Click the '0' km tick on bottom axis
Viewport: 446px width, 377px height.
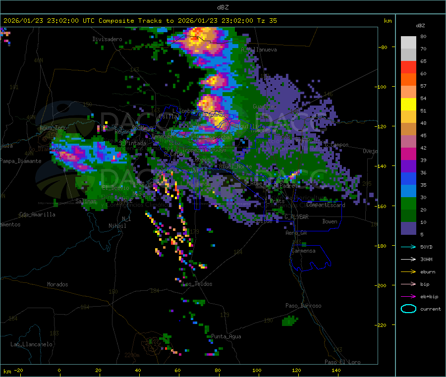tap(59, 370)
